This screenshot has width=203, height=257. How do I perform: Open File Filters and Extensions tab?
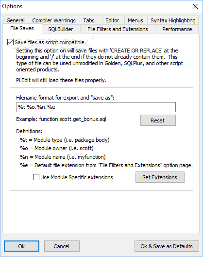point(118,29)
